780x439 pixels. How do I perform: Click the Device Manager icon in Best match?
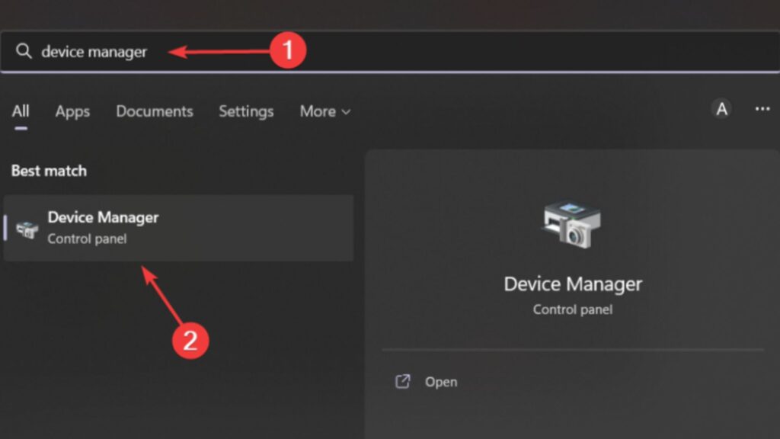(28, 227)
